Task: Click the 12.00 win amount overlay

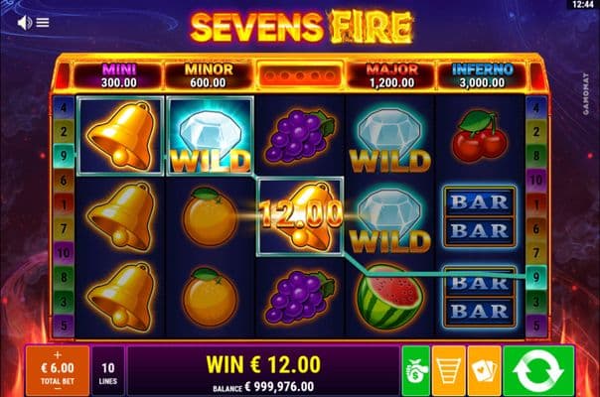Action: pos(301,213)
